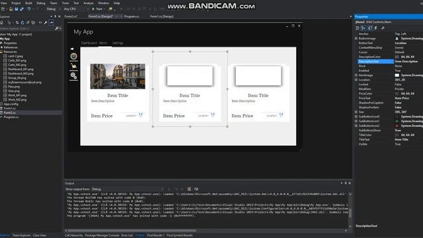Click location pin icon on first item card
This screenshot has height=238, width=423.
coord(141,114)
